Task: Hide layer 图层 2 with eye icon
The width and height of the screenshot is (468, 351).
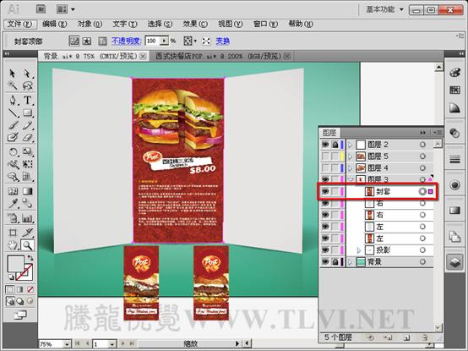Action: (x=325, y=145)
